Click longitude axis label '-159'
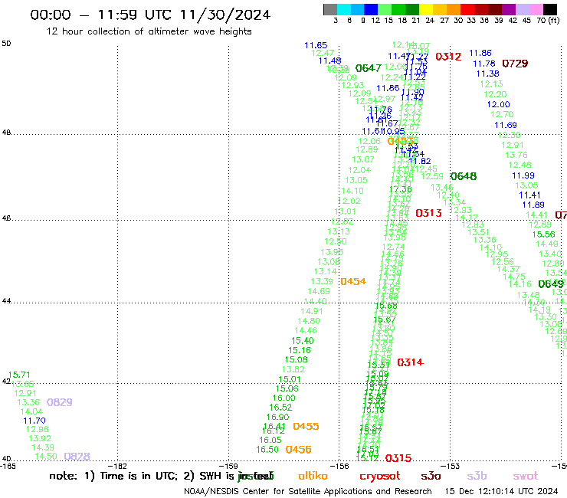 coord(228,467)
